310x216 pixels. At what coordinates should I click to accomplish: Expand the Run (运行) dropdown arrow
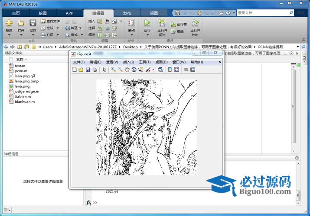(147, 35)
